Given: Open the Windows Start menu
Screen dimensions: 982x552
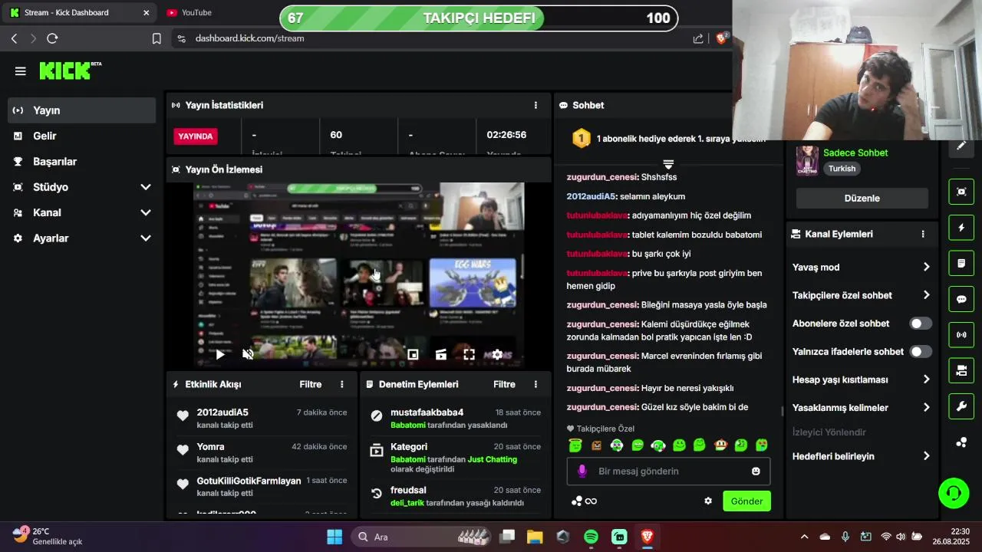Looking at the screenshot, I should click(334, 537).
